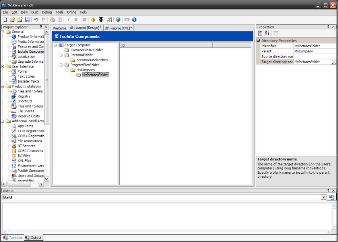The height and width of the screenshot is (242, 338).
Task: Collapse the Additional Install Actions node
Action: click(x=3, y=121)
